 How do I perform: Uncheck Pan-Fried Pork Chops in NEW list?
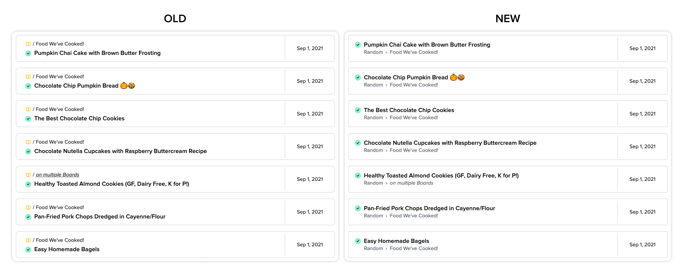[358, 208]
